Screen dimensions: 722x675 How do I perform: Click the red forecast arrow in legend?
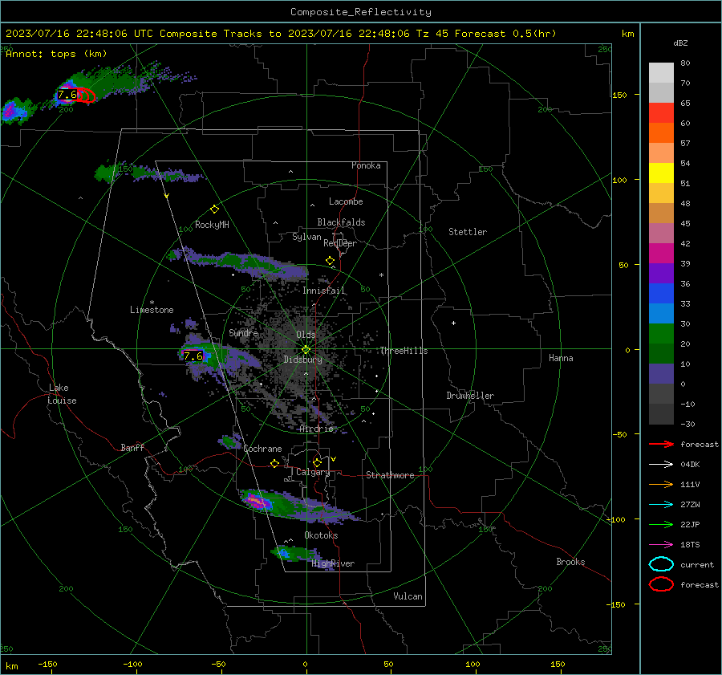coord(661,444)
